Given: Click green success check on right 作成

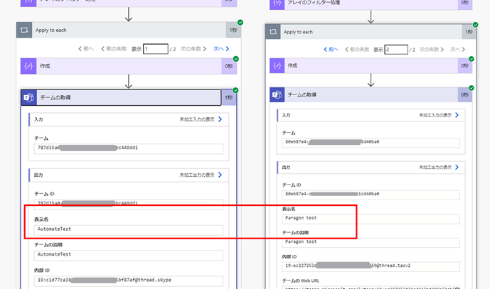Looking at the screenshot, I should tap(472, 59).
